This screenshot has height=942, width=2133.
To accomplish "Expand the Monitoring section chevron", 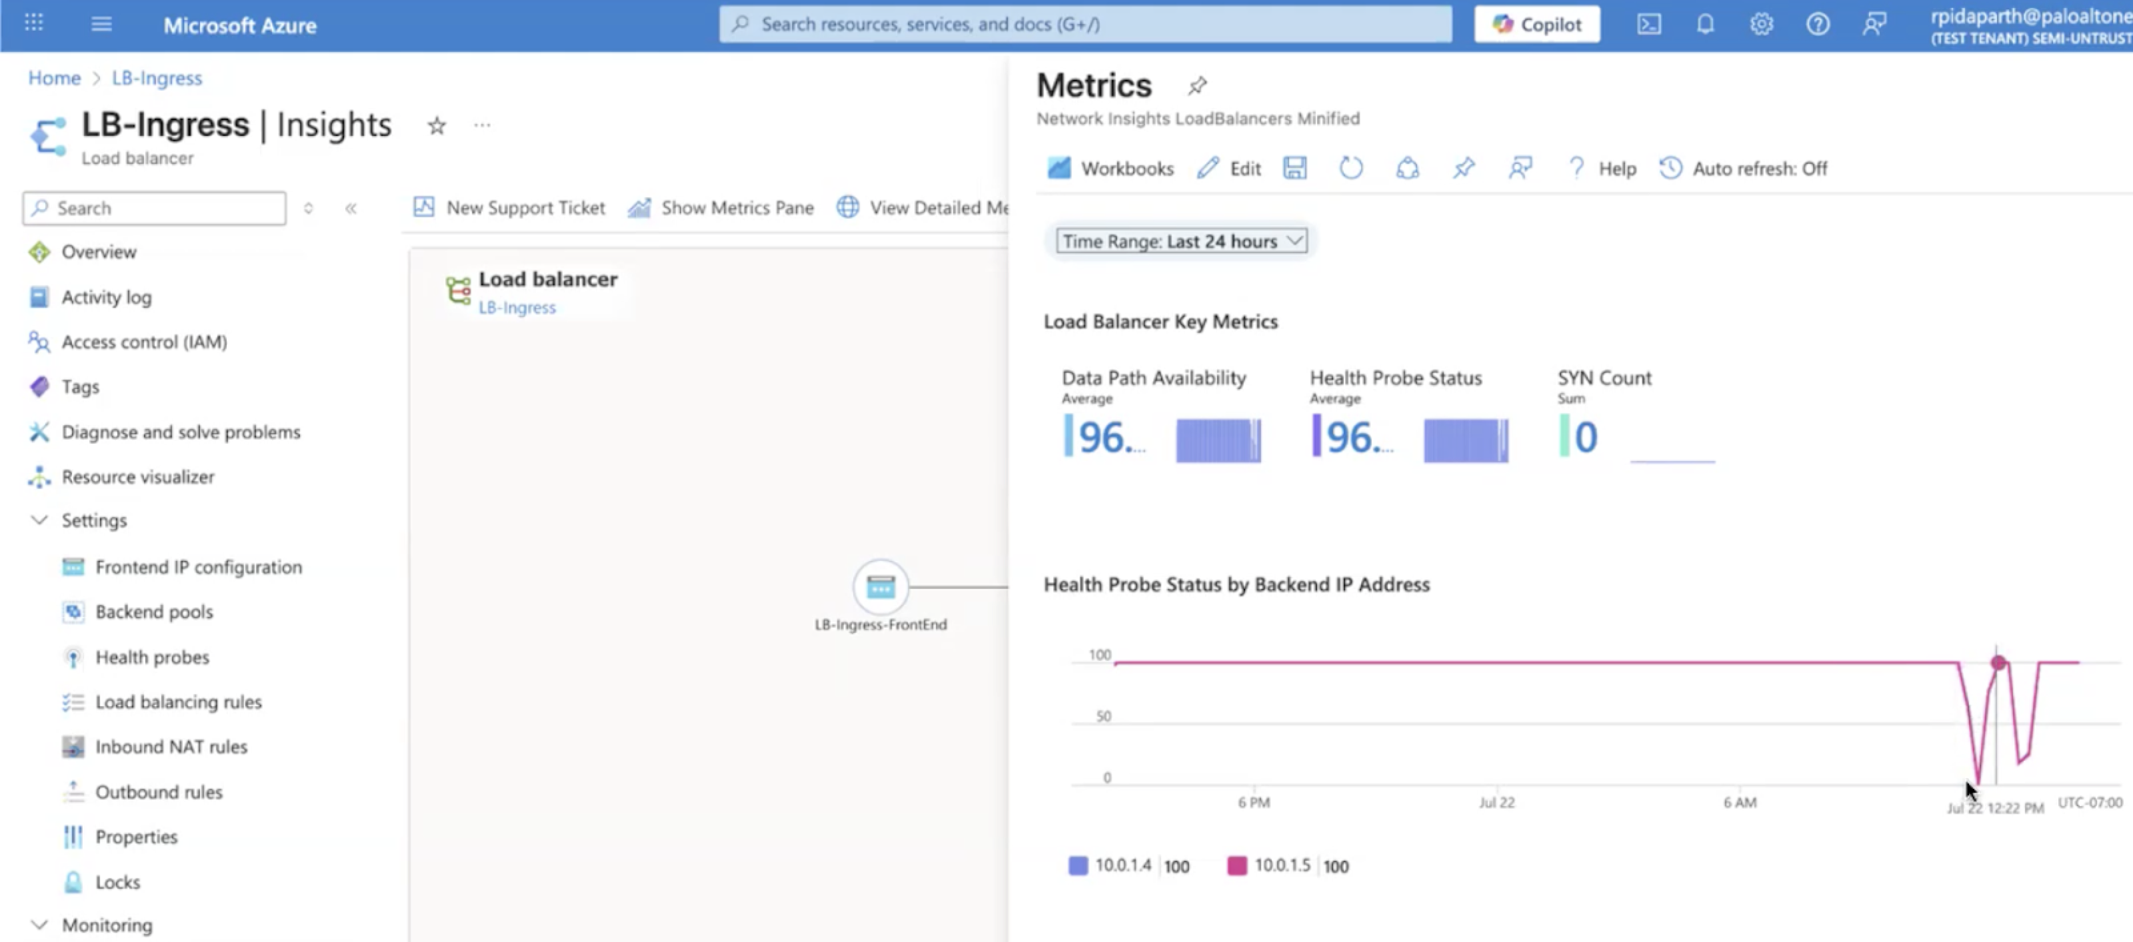I will click(39, 924).
